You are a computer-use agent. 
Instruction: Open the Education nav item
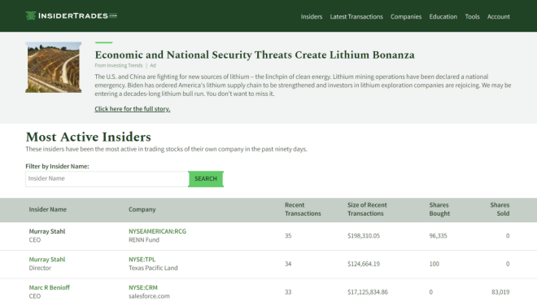(443, 16)
